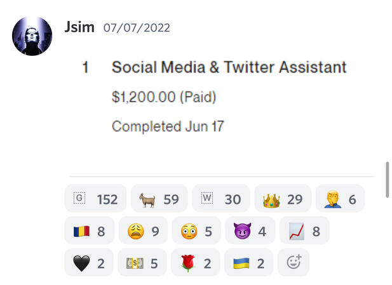392x285 pixels.
Task: Open the add reaction emoji picker
Action: [x=294, y=262]
